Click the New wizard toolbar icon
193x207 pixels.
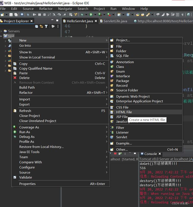click(2, 15)
